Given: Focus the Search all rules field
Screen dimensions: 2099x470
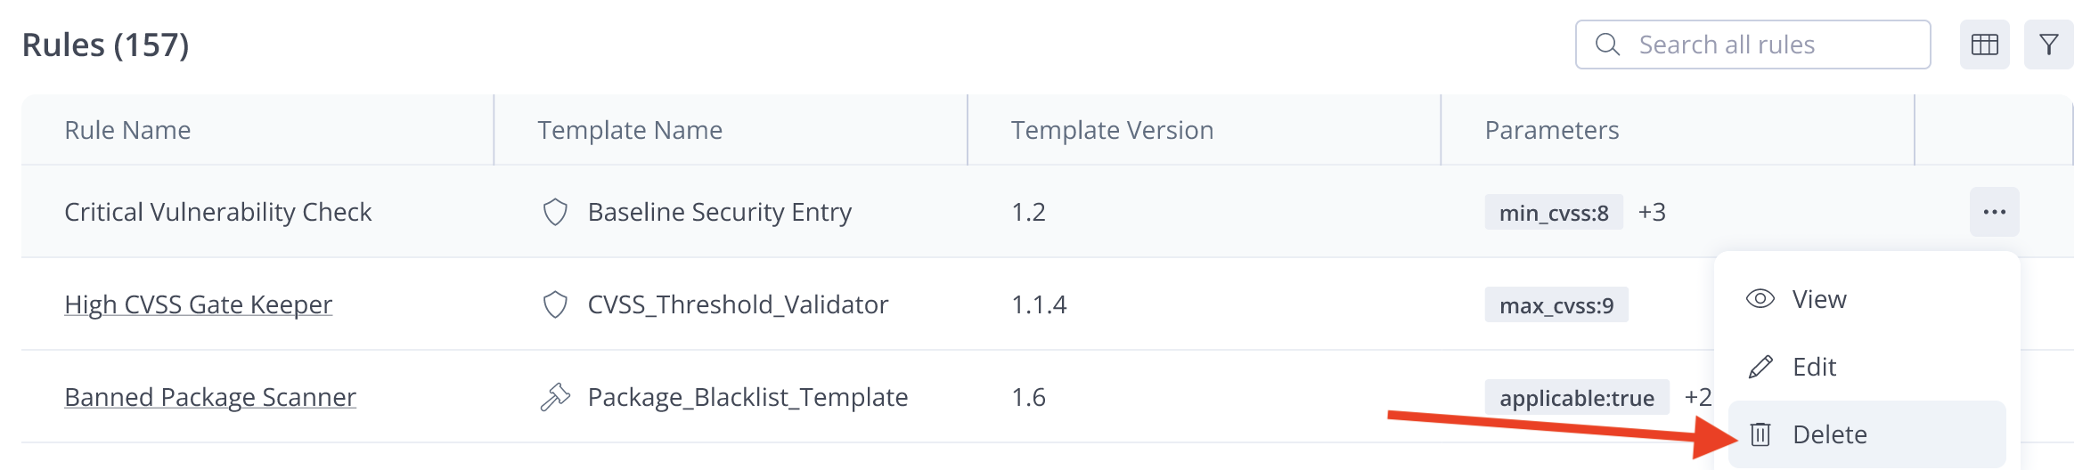Looking at the screenshot, I should [1752, 45].
